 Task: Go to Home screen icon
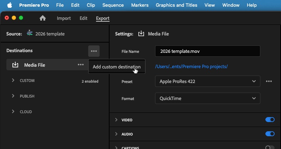click(43, 18)
